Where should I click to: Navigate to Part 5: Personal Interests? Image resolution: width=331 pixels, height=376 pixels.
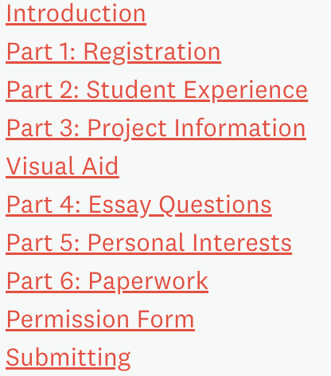(149, 243)
